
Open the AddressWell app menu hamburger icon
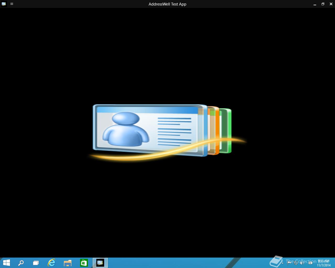tap(12, 4)
